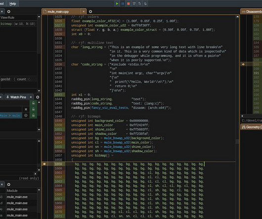Click line number 1632 in the margin
This screenshot has width=262, height=219.
coord(58,47)
